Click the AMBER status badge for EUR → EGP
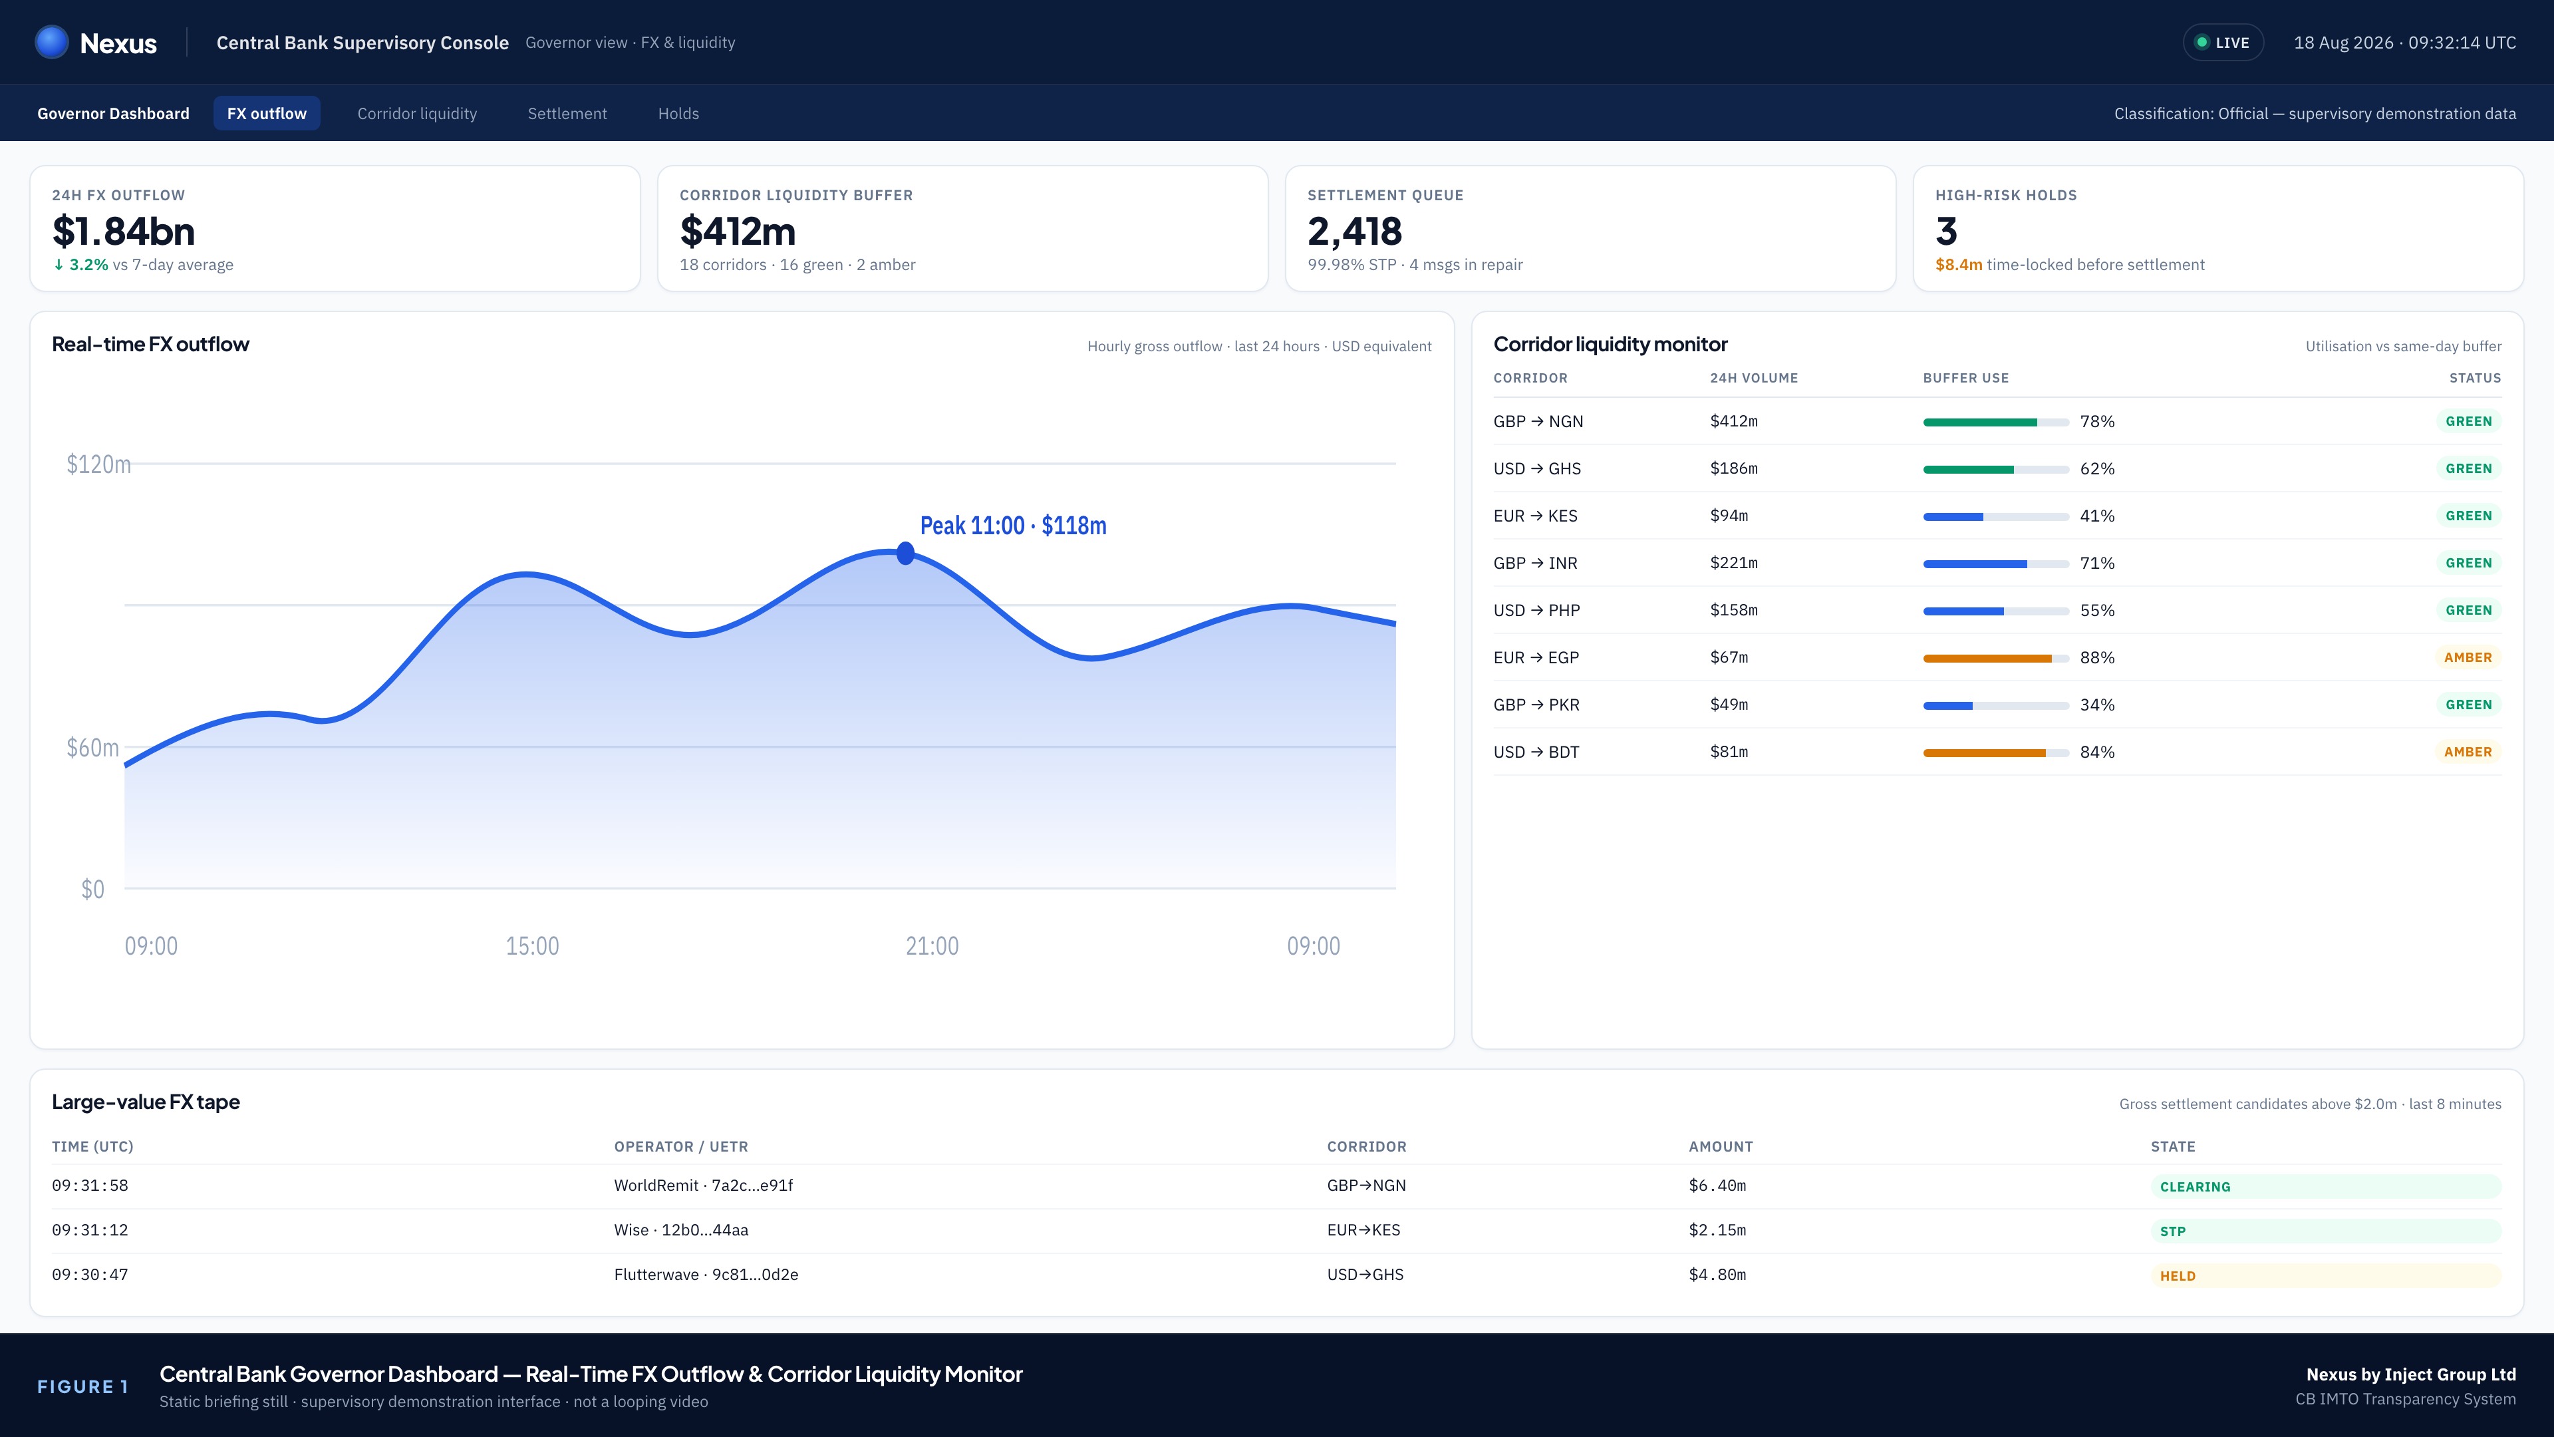 (2468, 657)
